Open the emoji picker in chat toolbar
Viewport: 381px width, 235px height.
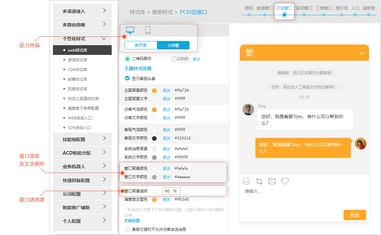pos(246,181)
